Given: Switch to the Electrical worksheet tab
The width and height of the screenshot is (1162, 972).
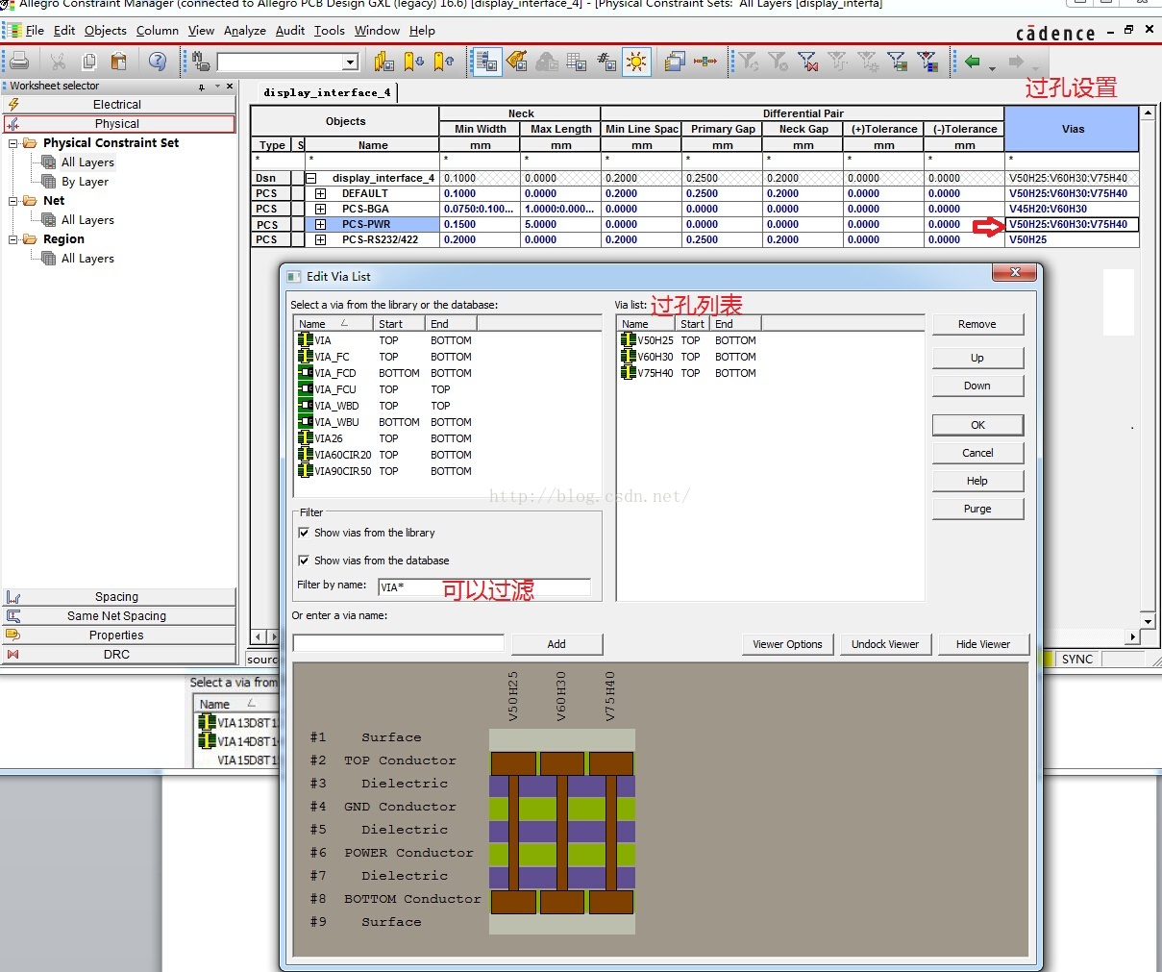Looking at the screenshot, I should coord(119,105).
